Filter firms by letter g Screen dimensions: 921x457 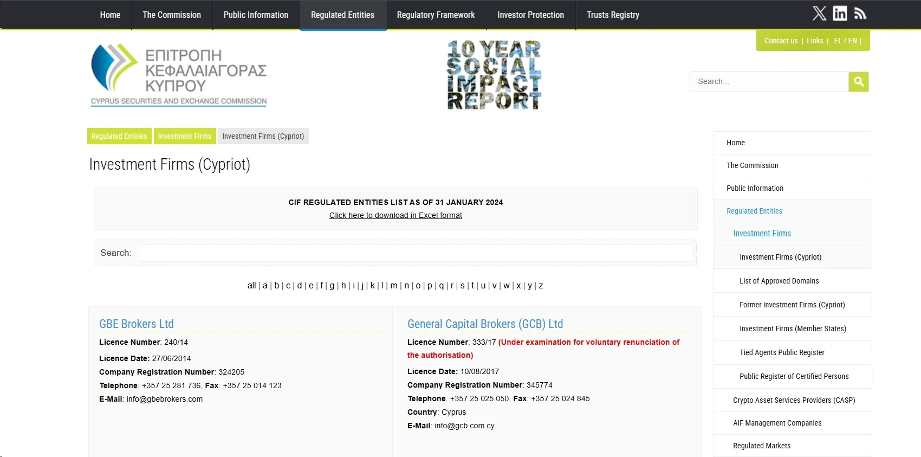click(332, 286)
